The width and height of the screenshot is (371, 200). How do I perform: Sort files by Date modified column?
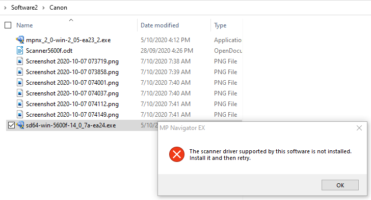click(160, 25)
